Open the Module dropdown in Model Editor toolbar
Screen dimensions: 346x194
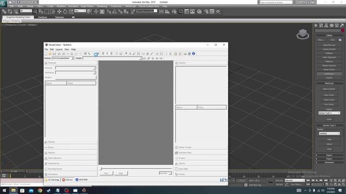(63, 58)
